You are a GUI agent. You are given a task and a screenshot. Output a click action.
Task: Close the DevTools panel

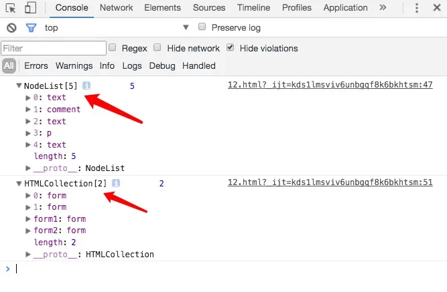click(x=437, y=7)
